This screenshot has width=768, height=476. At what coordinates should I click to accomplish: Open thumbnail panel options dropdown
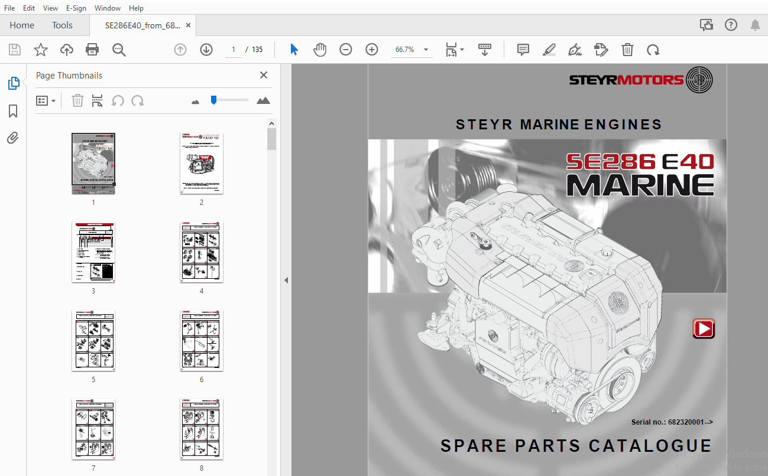point(46,101)
